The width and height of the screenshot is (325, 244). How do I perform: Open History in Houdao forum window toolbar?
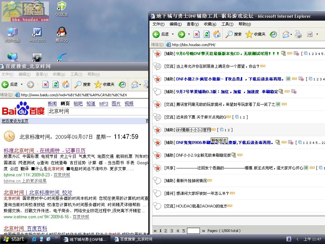(x=273, y=34)
